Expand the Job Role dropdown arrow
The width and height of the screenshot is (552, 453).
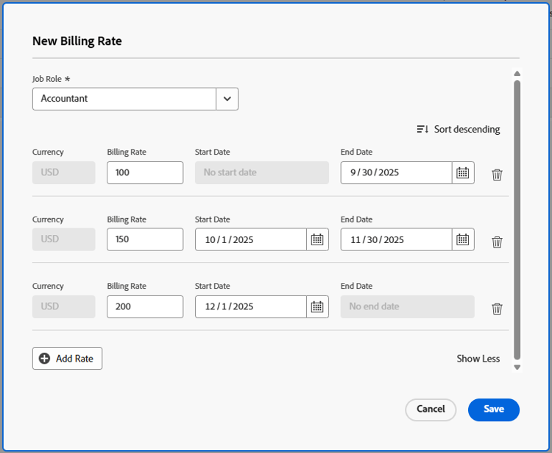pyautogui.click(x=227, y=99)
